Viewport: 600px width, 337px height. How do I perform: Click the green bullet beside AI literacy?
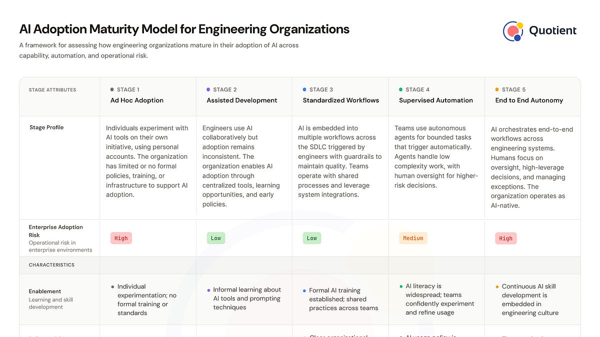401,287
